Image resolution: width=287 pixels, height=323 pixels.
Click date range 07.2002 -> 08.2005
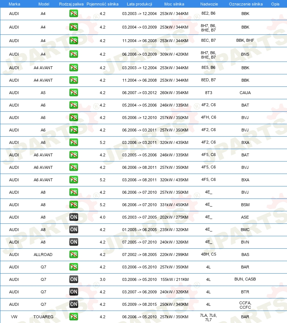139,255
